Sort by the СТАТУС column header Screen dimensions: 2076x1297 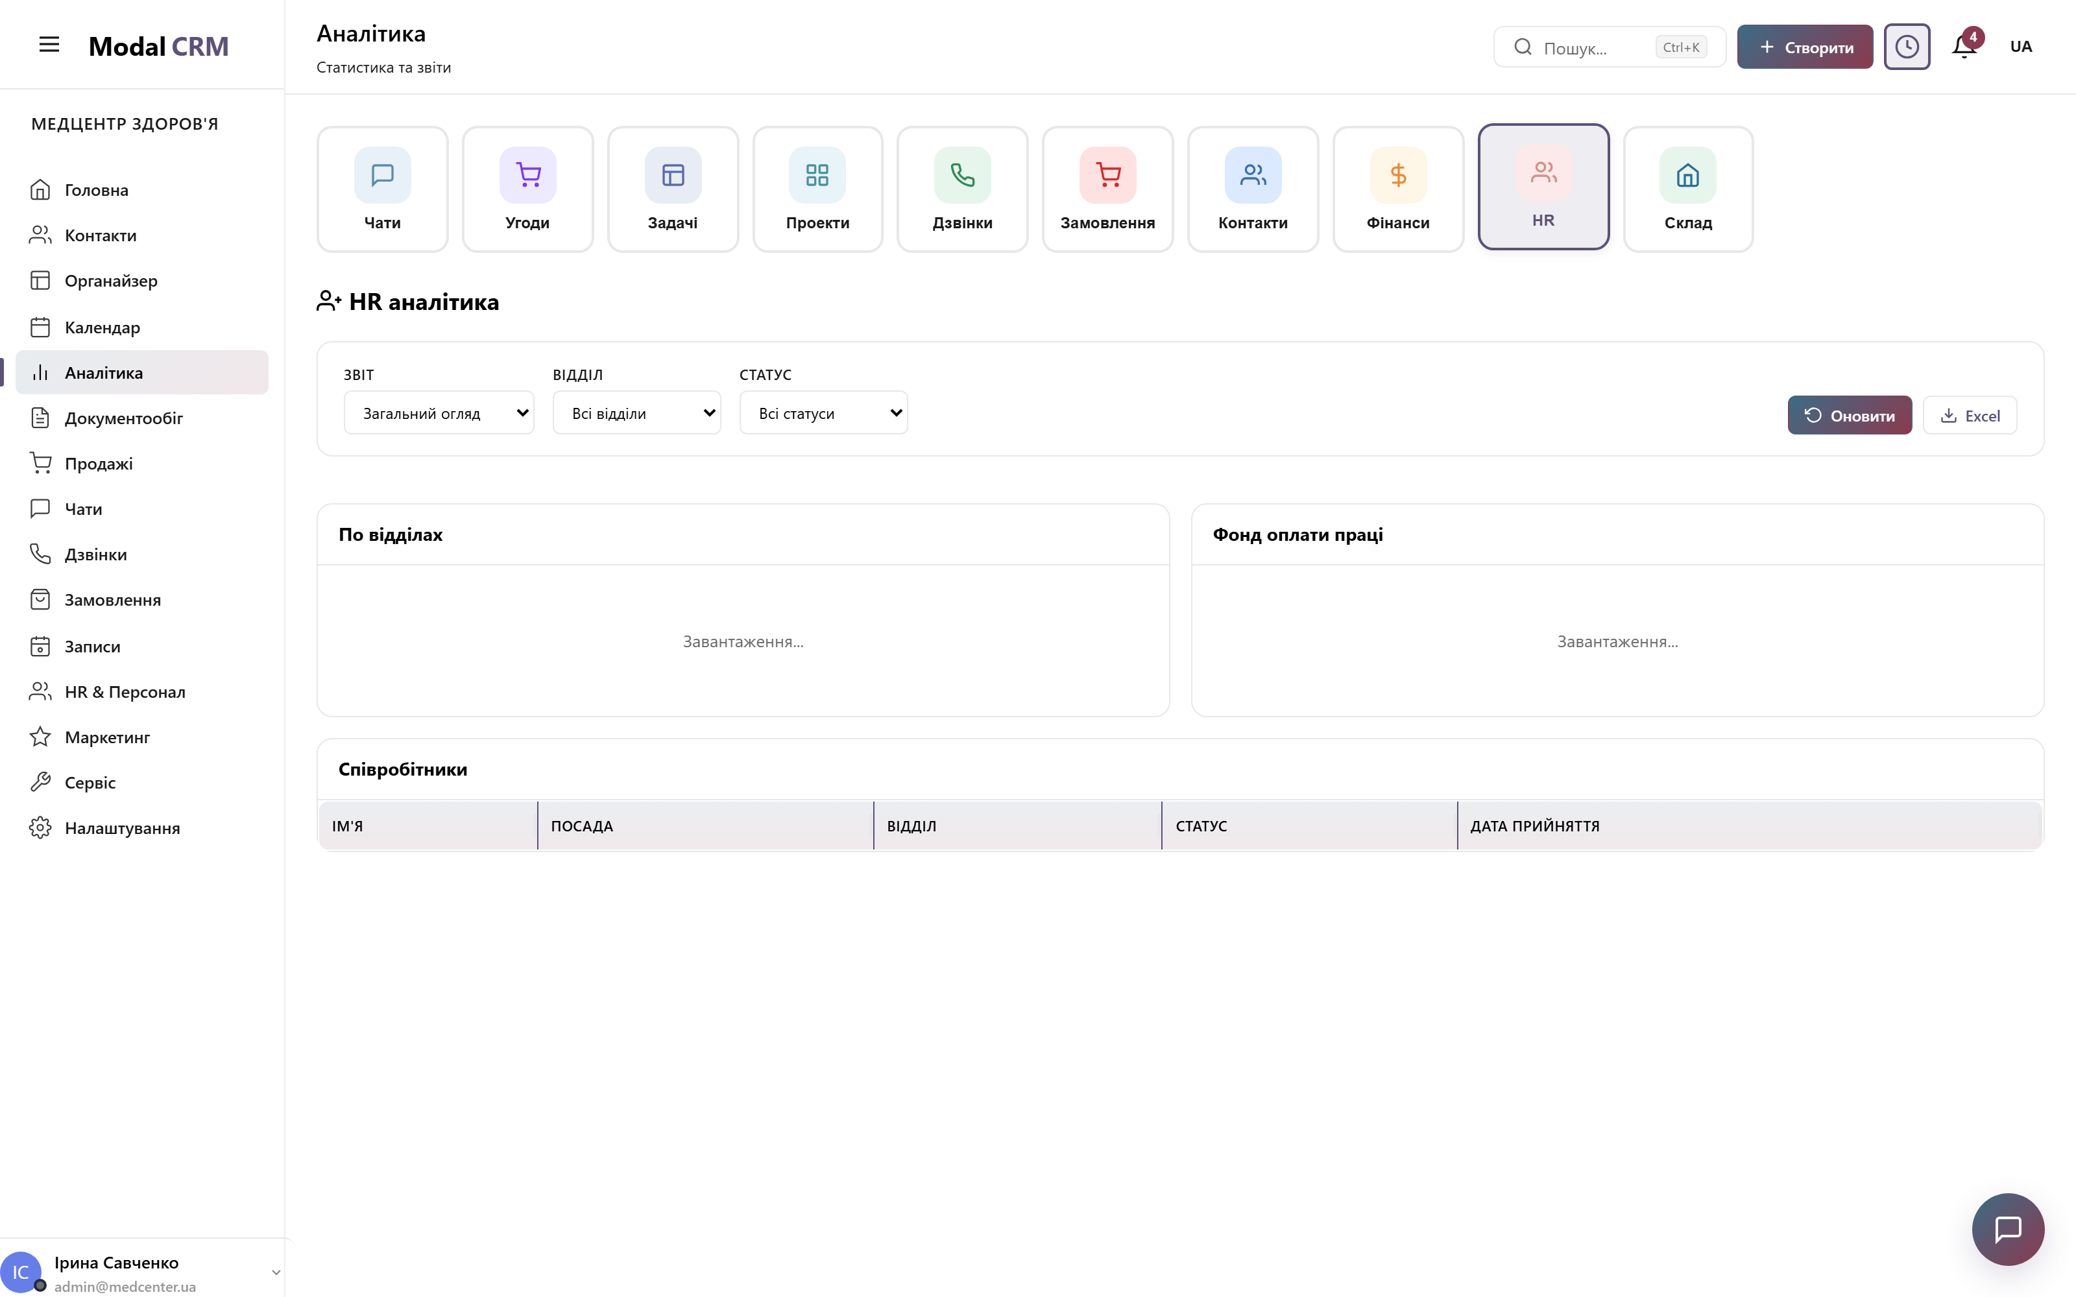click(1310, 826)
